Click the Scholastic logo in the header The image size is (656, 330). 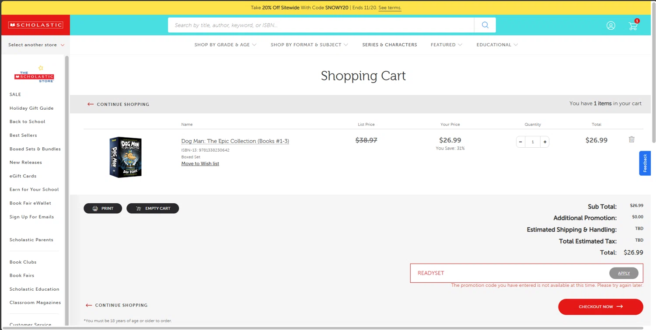point(35,25)
